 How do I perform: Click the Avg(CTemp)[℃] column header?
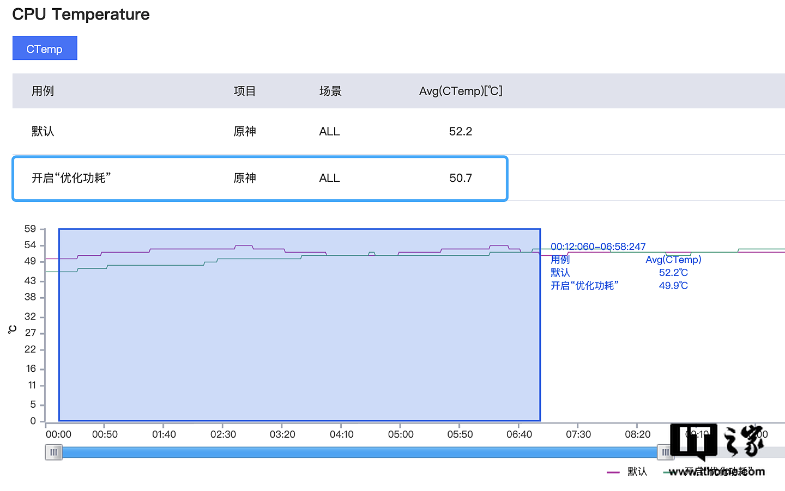pyautogui.click(x=461, y=91)
